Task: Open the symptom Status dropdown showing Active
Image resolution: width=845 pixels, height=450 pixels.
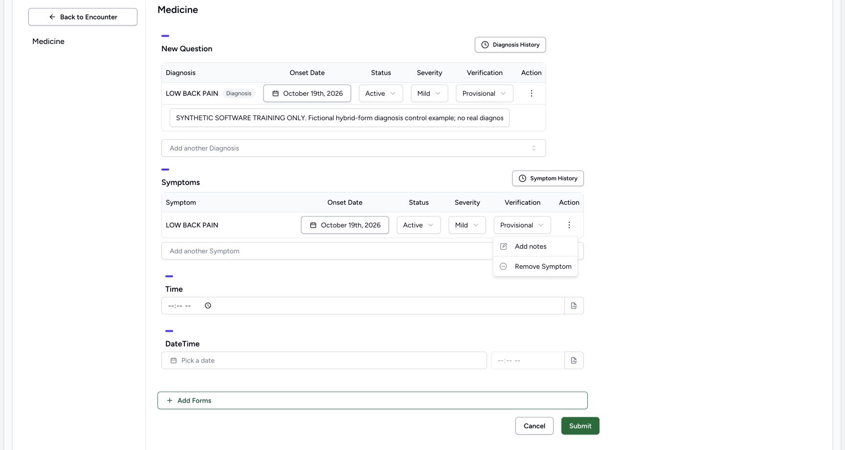Action: (419, 225)
